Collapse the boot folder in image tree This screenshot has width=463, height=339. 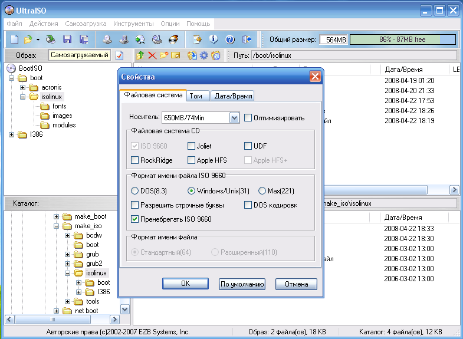point(12,78)
